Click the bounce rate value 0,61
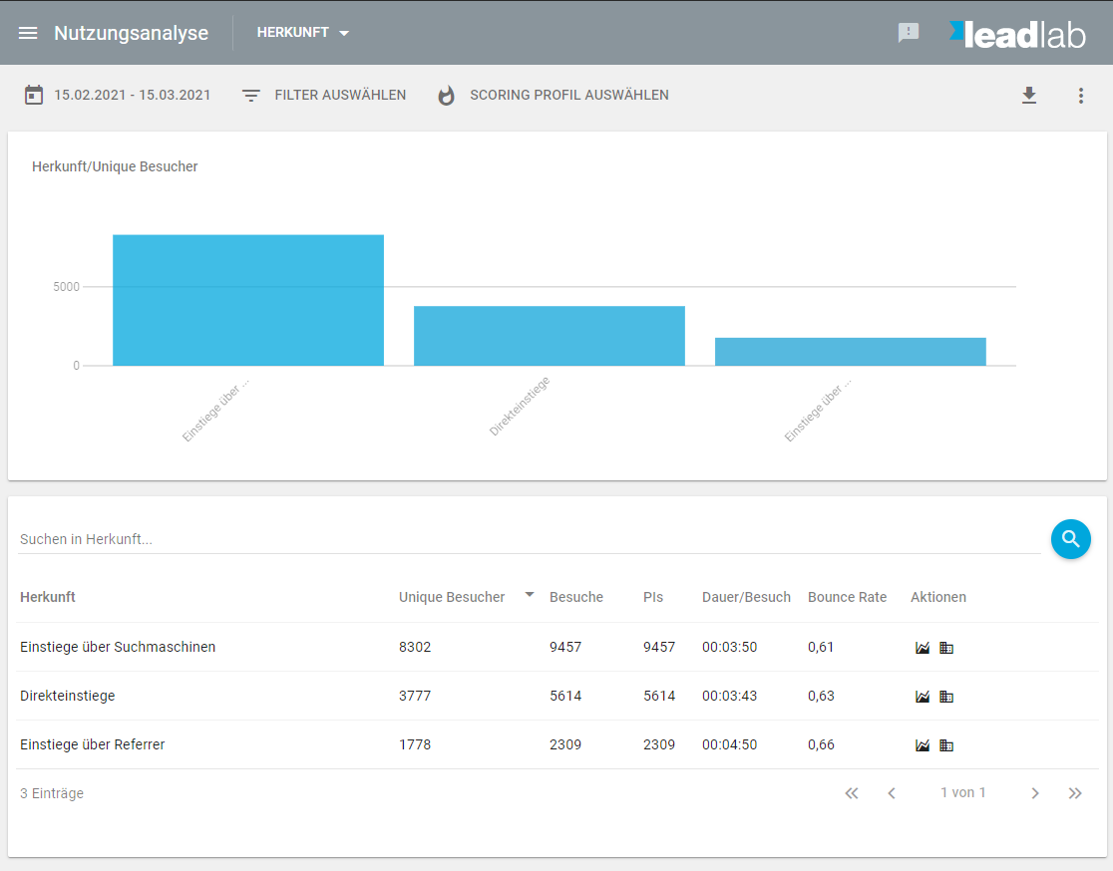This screenshot has height=871, width=1113. [821, 647]
